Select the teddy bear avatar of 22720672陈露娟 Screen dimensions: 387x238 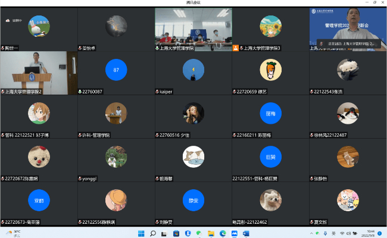coord(39,156)
